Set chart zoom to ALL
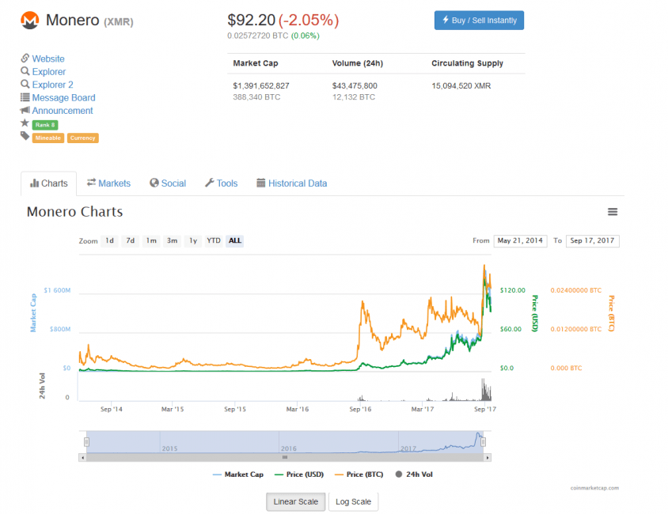 pyautogui.click(x=235, y=241)
